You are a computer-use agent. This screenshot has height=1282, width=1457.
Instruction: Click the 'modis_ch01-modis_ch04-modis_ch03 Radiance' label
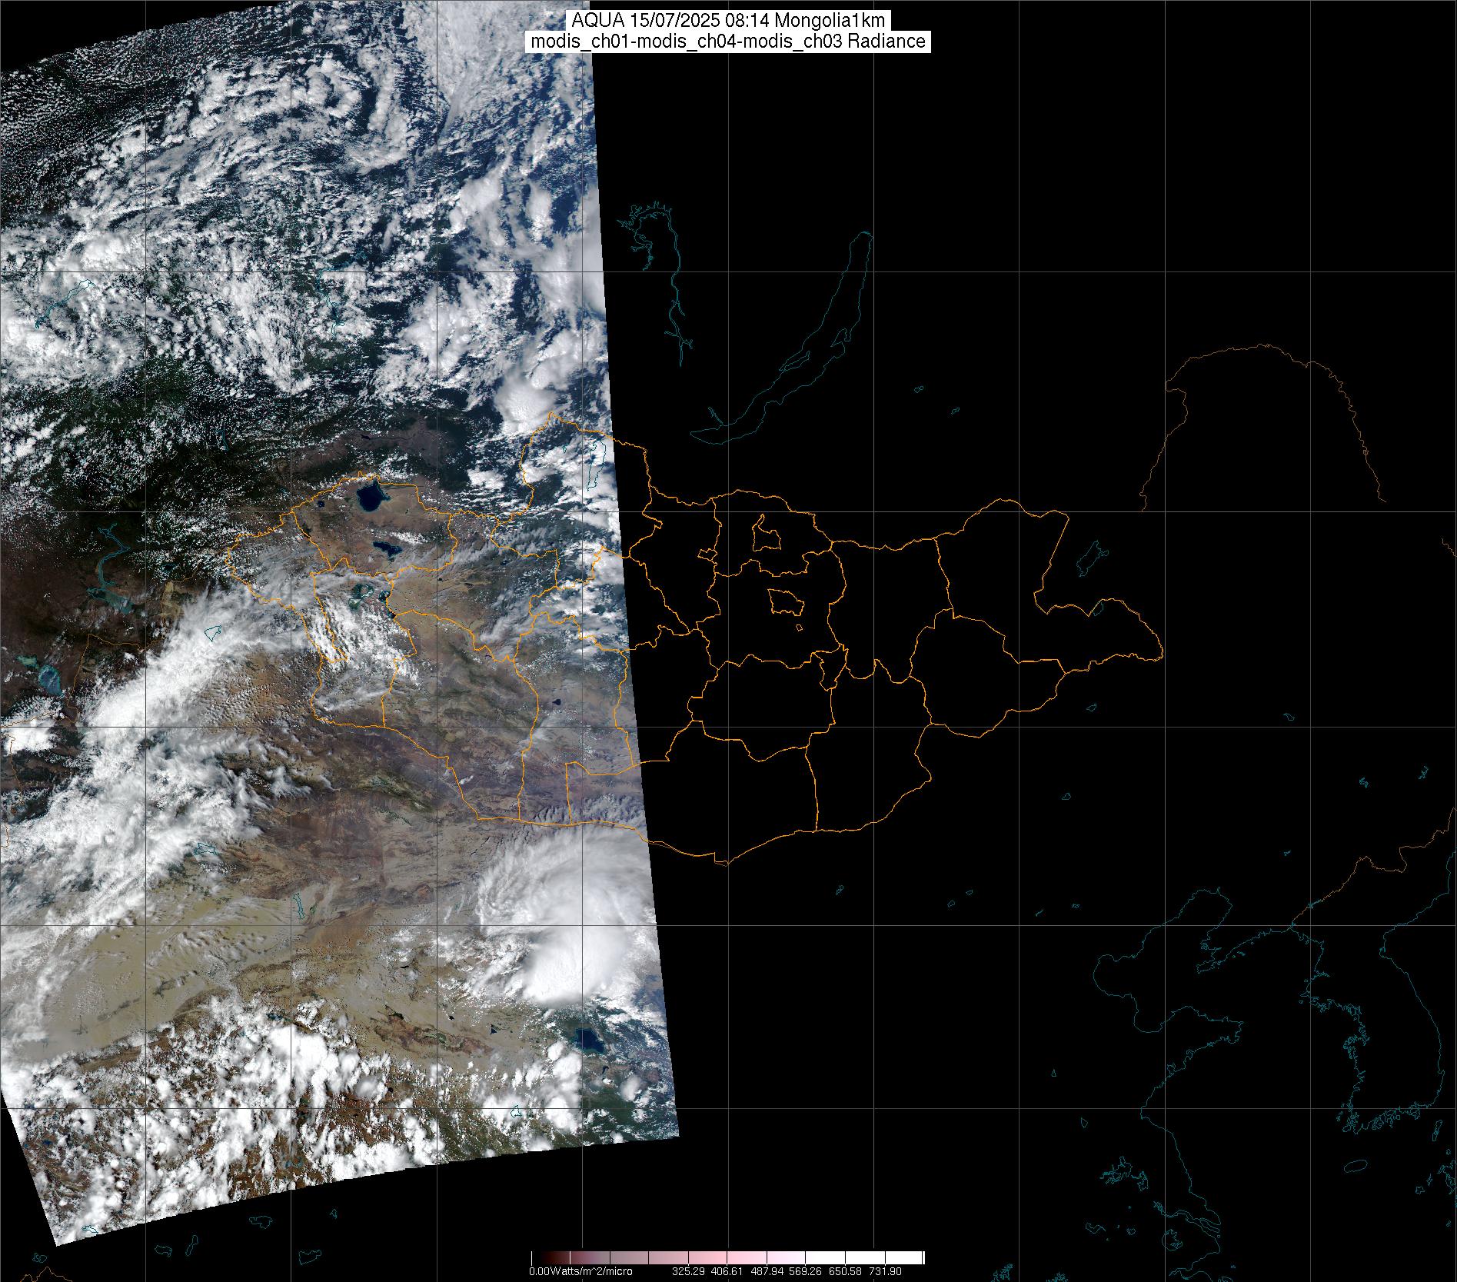point(728,42)
